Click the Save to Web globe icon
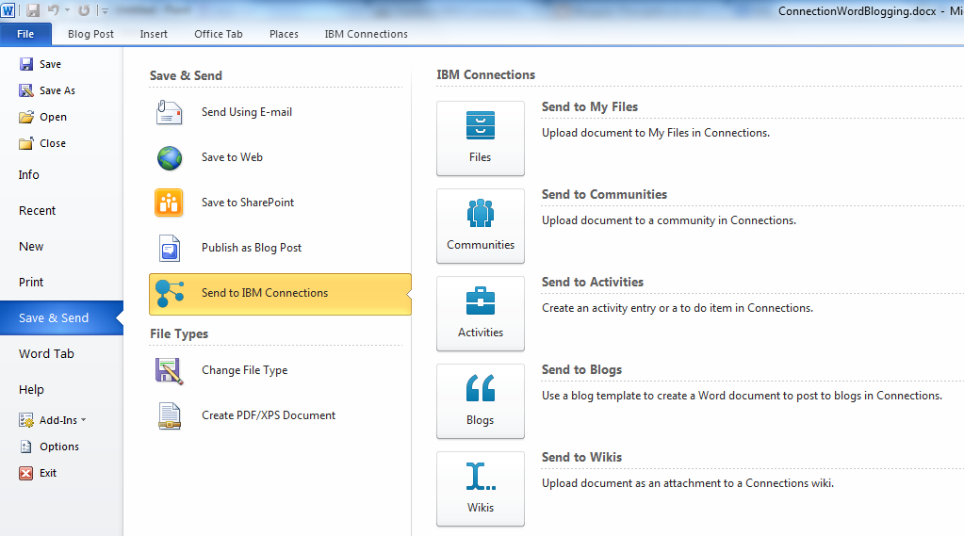 tap(169, 157)
